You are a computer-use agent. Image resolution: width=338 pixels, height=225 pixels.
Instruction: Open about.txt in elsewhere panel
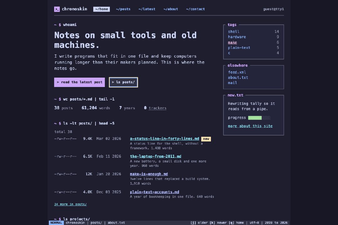coord(238,77)
